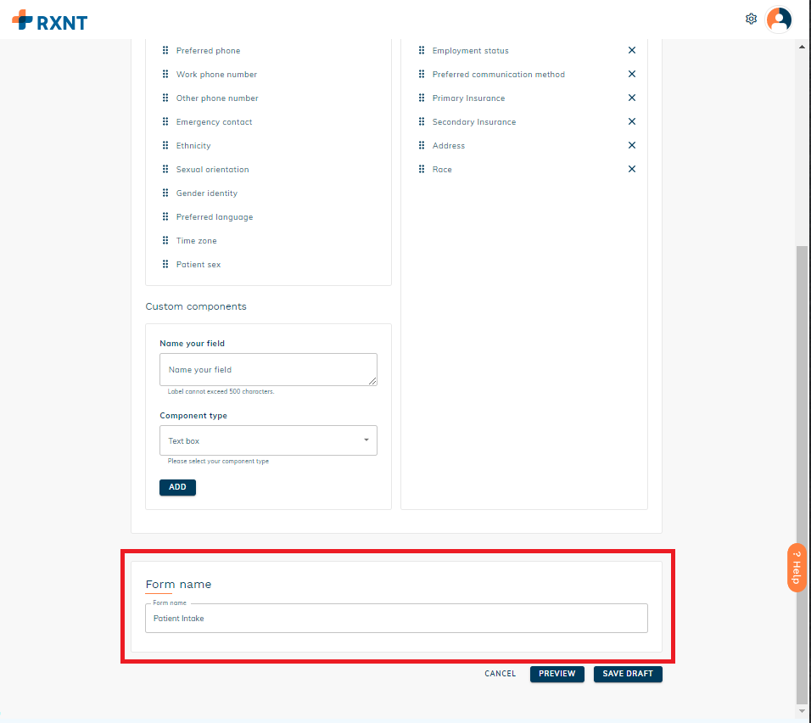Focus the Form name input field
Screen dimensions: 811x723
397,619
